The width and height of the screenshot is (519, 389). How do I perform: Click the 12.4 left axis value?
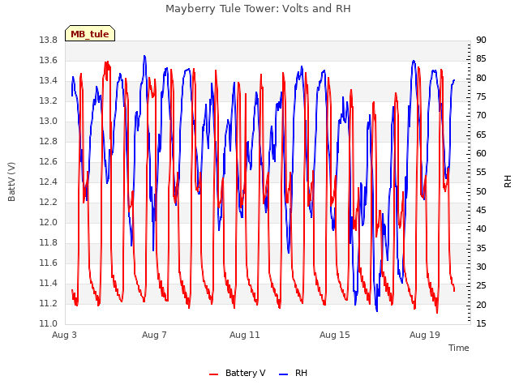pyautogui.click(x=49, y=182)
